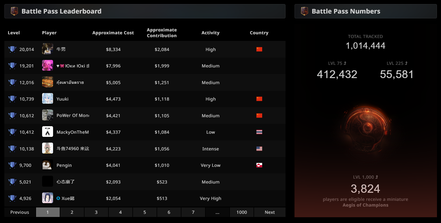This screenshot has height=223, width=441.
Task: Open player PoWer Of Mon profile name
Action: pos(73,116)
